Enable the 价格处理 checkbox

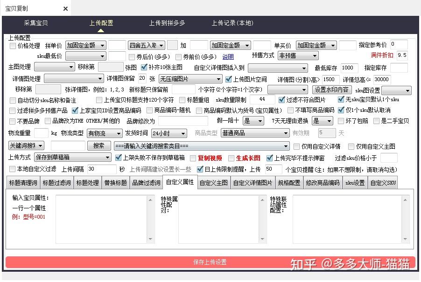(13, 46)
